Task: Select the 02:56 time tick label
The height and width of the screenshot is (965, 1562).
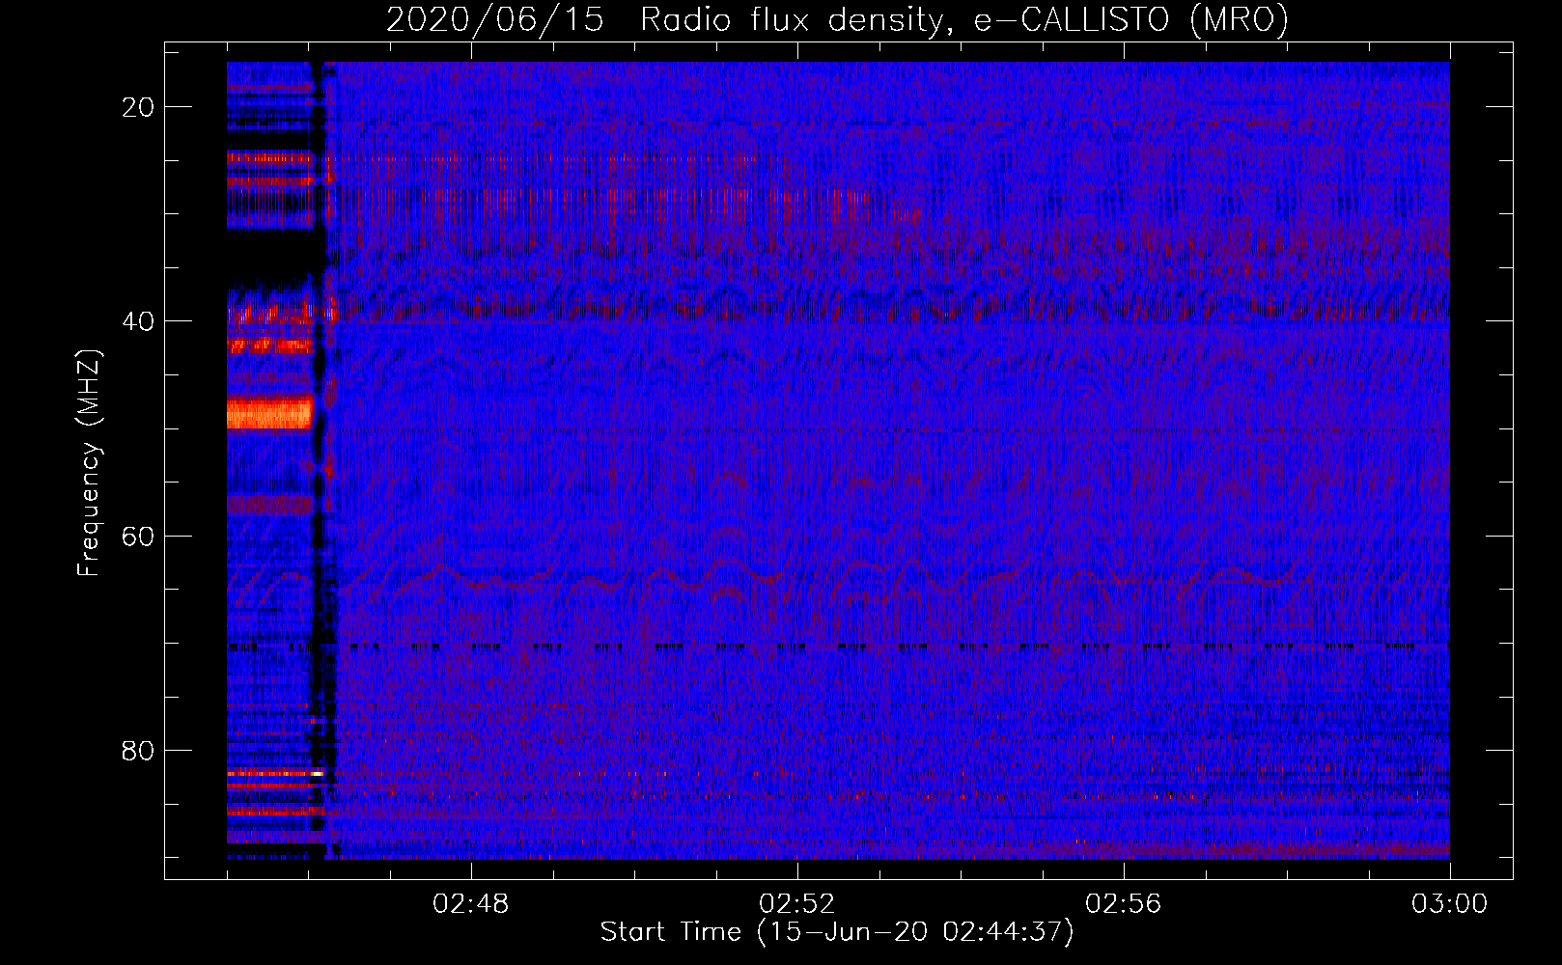Action: click(x=1124, y=904)
